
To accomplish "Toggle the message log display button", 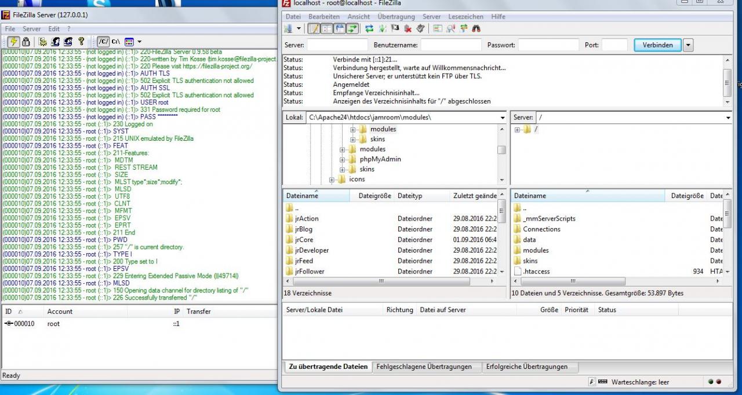I will click(314, 28).
